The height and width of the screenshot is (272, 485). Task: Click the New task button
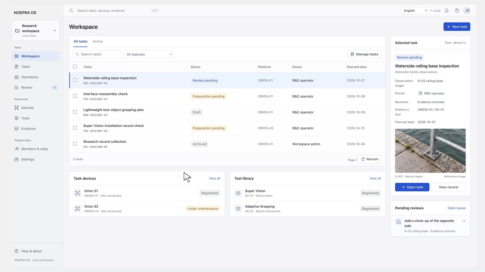pyautogui.click(x=457, y=27)
